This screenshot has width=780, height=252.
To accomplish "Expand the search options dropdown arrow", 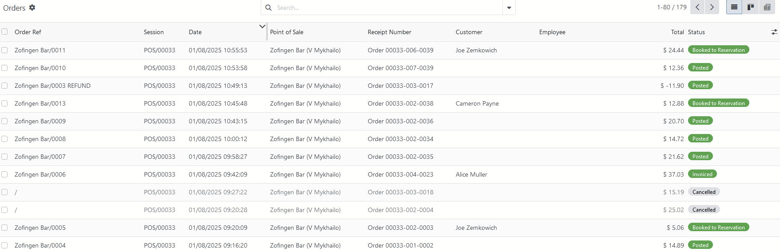I will (x=509, y=8).
